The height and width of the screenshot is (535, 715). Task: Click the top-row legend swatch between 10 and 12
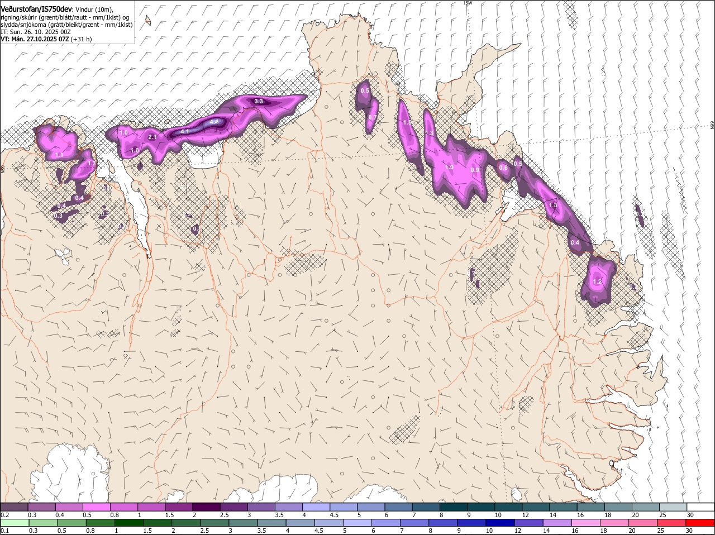tap(509, 507)
